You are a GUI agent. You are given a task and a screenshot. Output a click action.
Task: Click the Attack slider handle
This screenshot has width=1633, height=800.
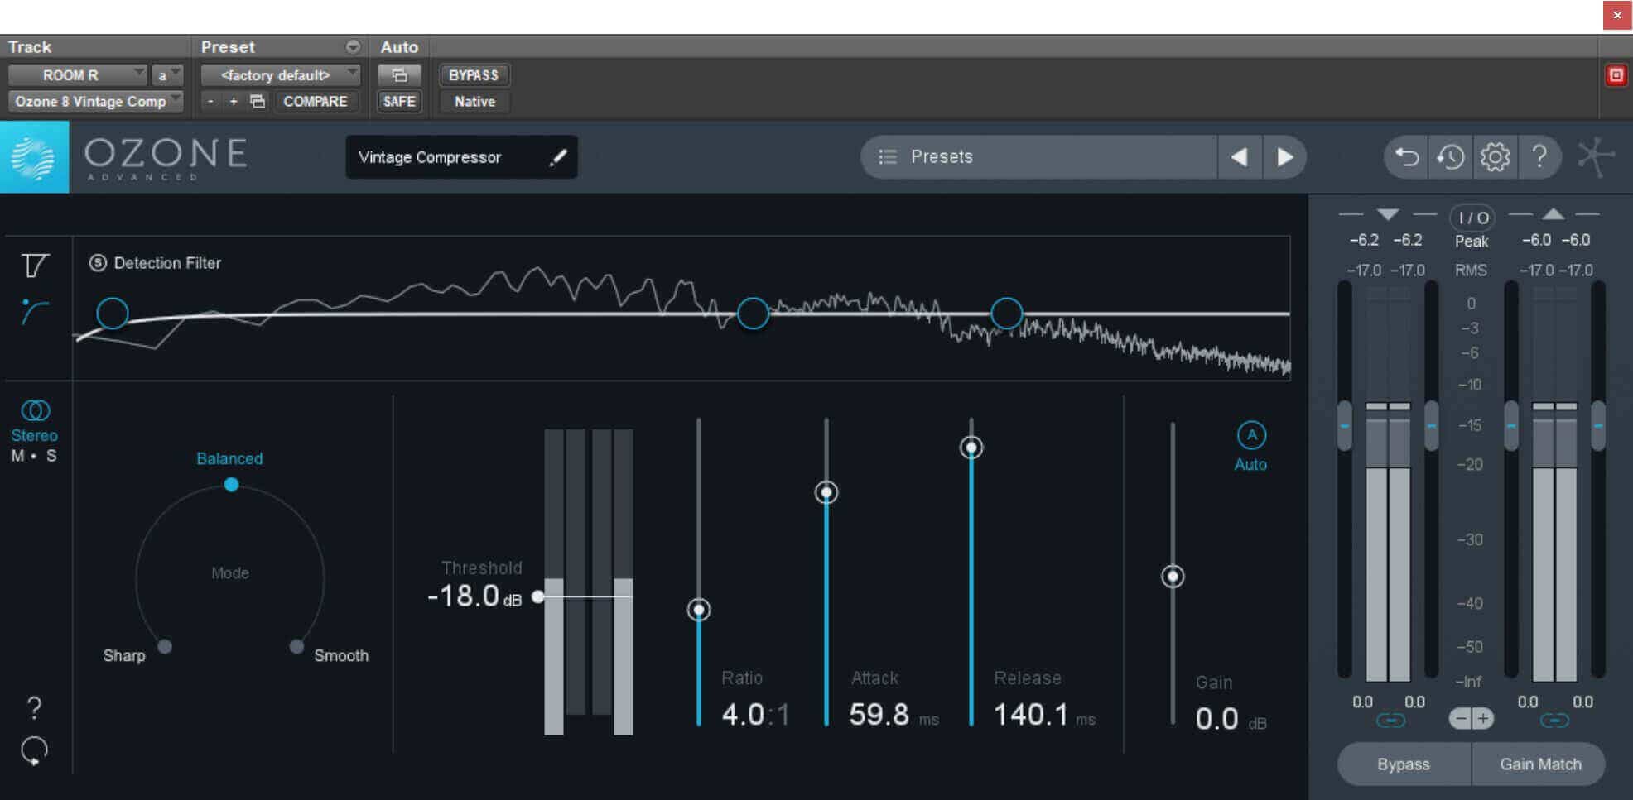tap(826, 493)
